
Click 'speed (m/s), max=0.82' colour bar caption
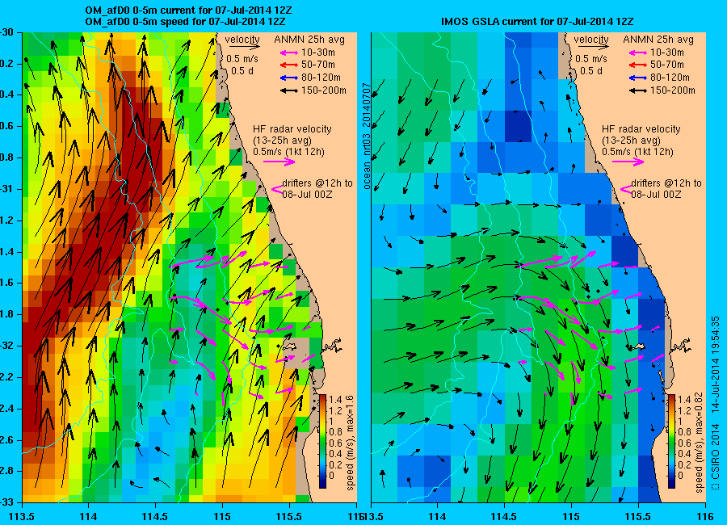[699, 442]
